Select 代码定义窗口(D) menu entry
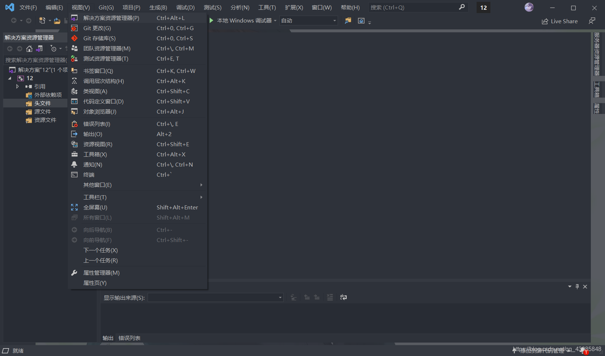Screen dimensions: 605x356 pos(138,101)
